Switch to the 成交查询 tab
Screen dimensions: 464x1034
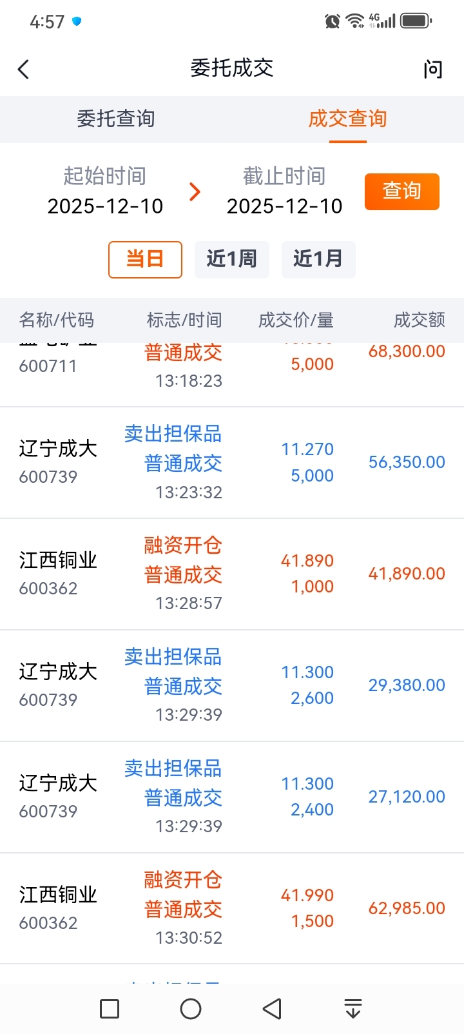(x=347, y=119)
